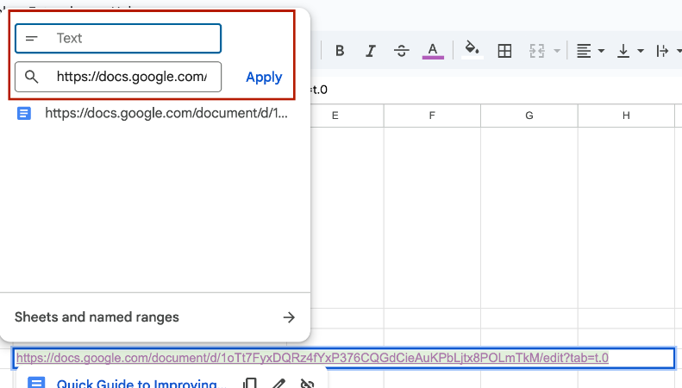
Task: Expand the horizontal align dropdown arrow
Action: (601, 51)
